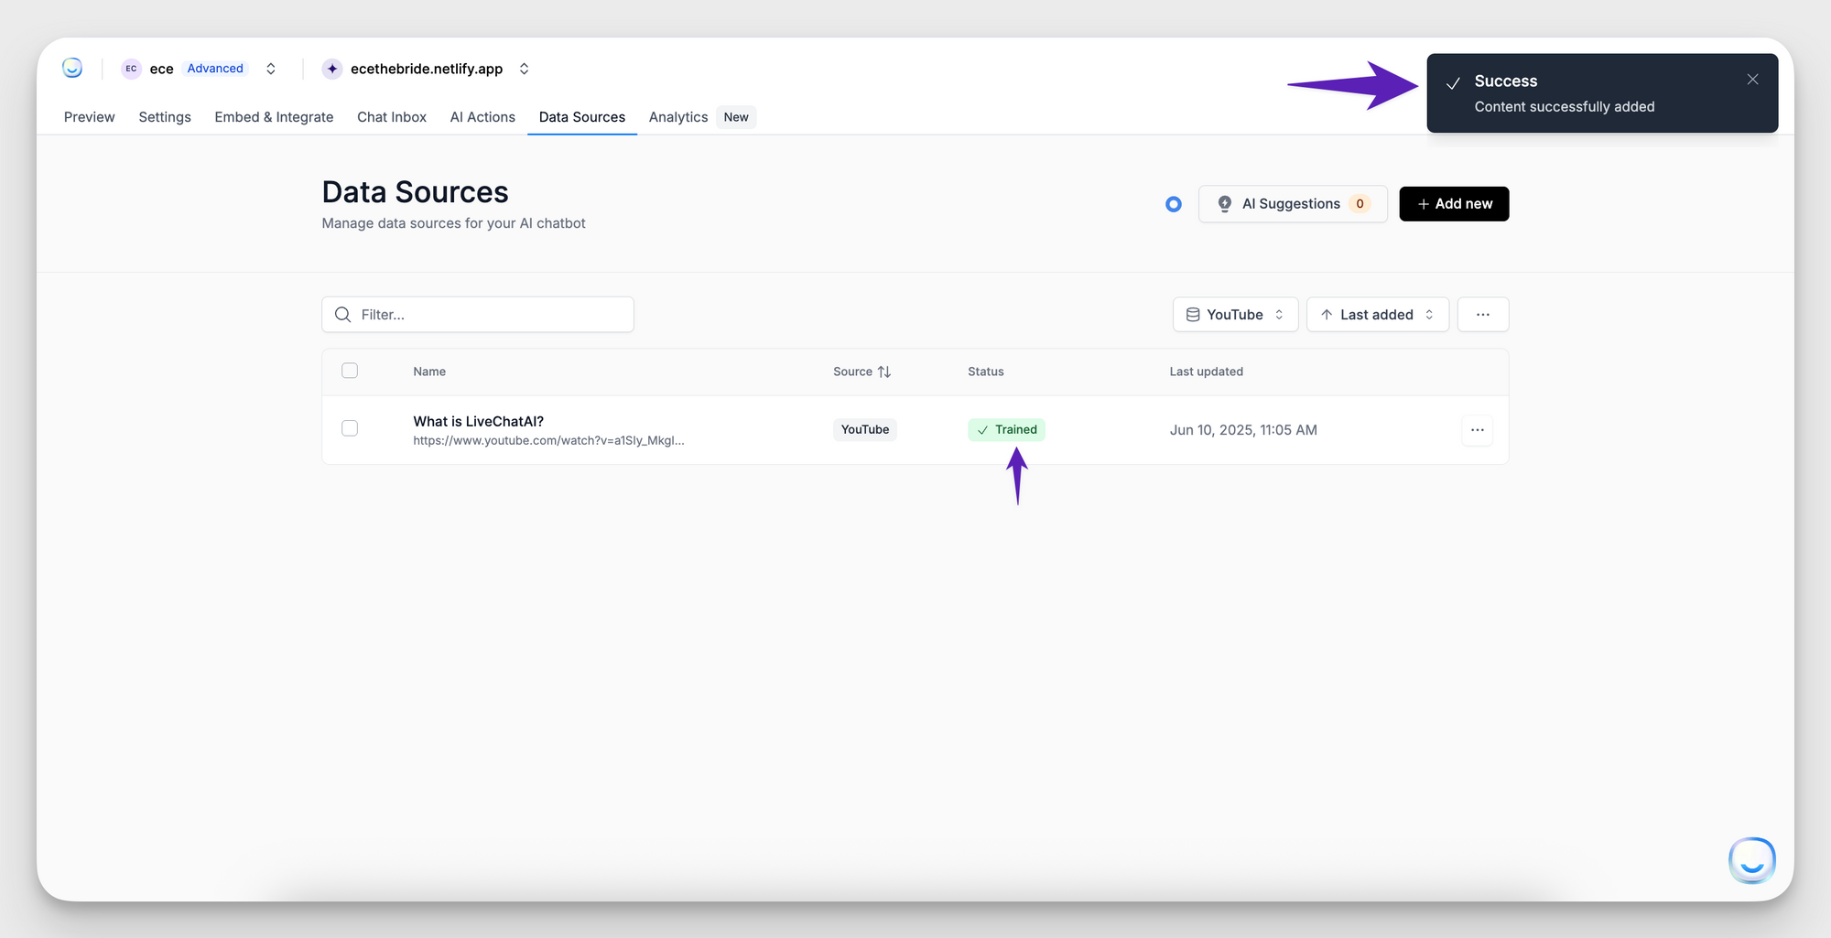The height and width of the screenshot is (938, 1831).
Task: Click the search magnifier icon
Action: 343,315
